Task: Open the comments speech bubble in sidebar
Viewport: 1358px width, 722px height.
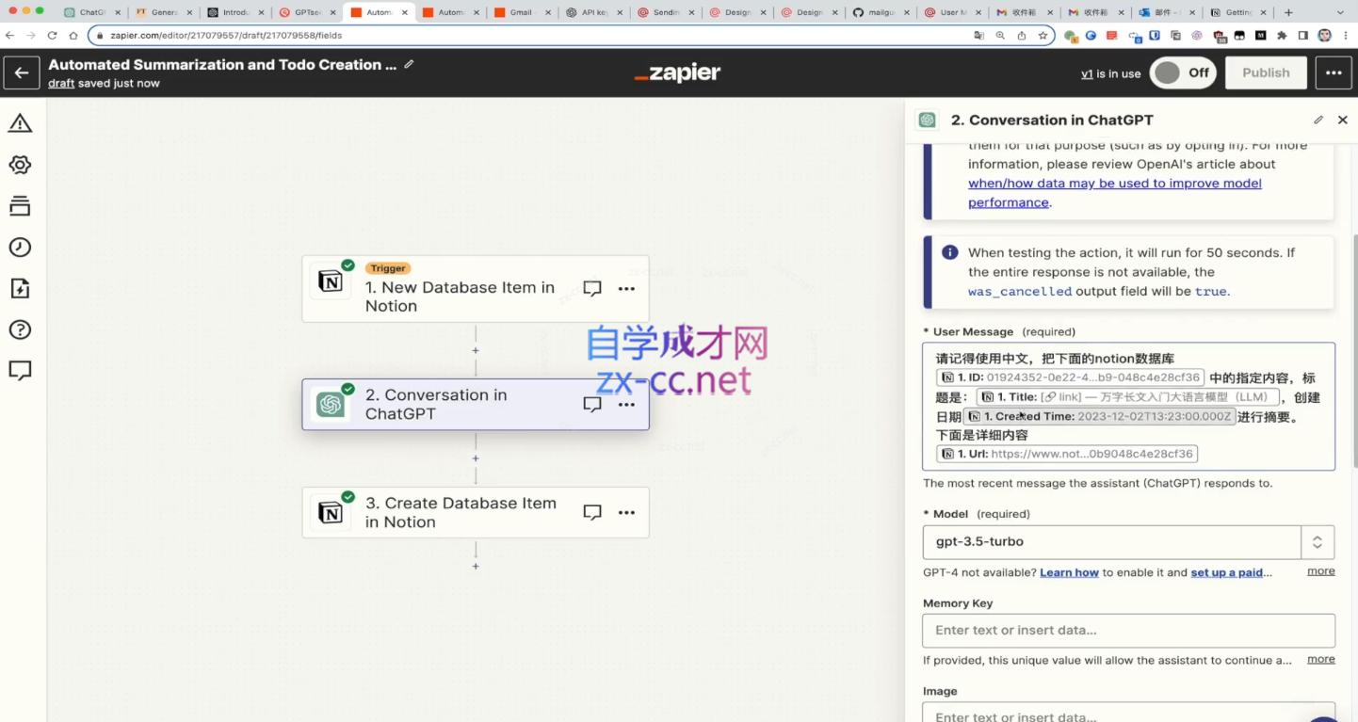Action: tap(20, 371)
